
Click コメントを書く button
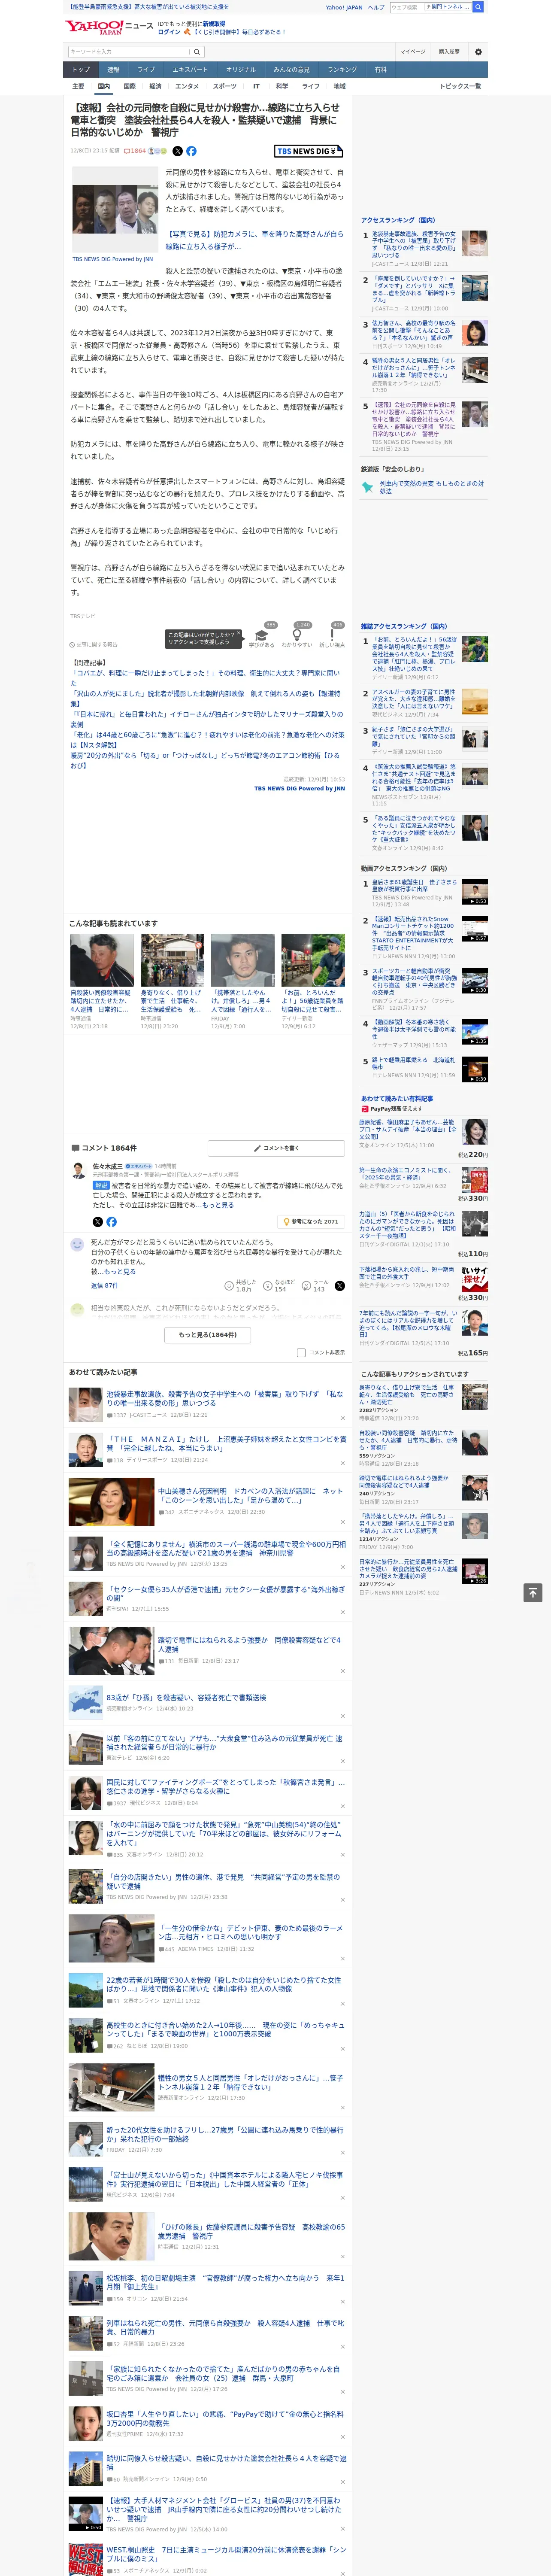tap(276, 1148)
